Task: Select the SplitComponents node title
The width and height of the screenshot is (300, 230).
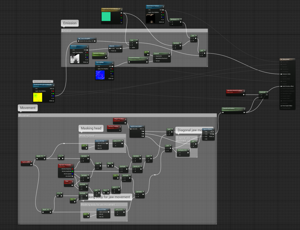Action: tap(137, 126)
